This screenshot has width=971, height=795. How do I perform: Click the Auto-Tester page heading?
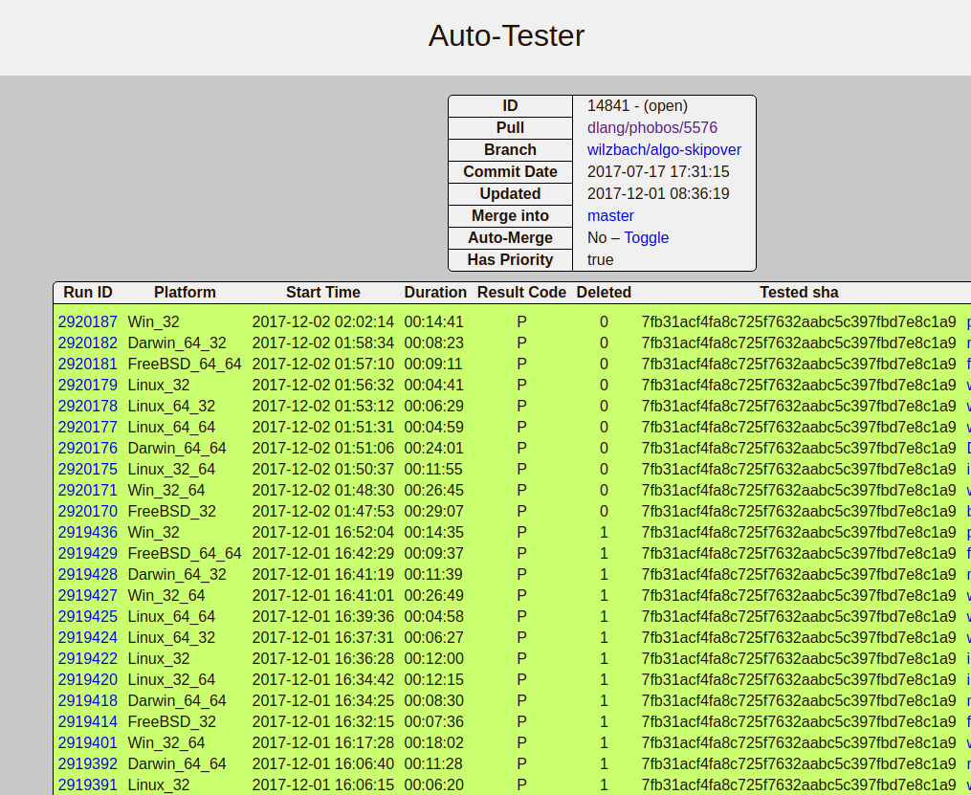click(506, 36)
